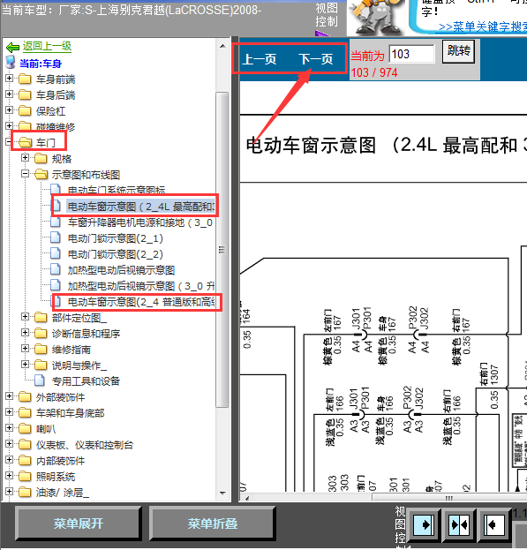Open the 返回上一级 link
Viewport: 527px width, 550px height.
click(47, 46)
